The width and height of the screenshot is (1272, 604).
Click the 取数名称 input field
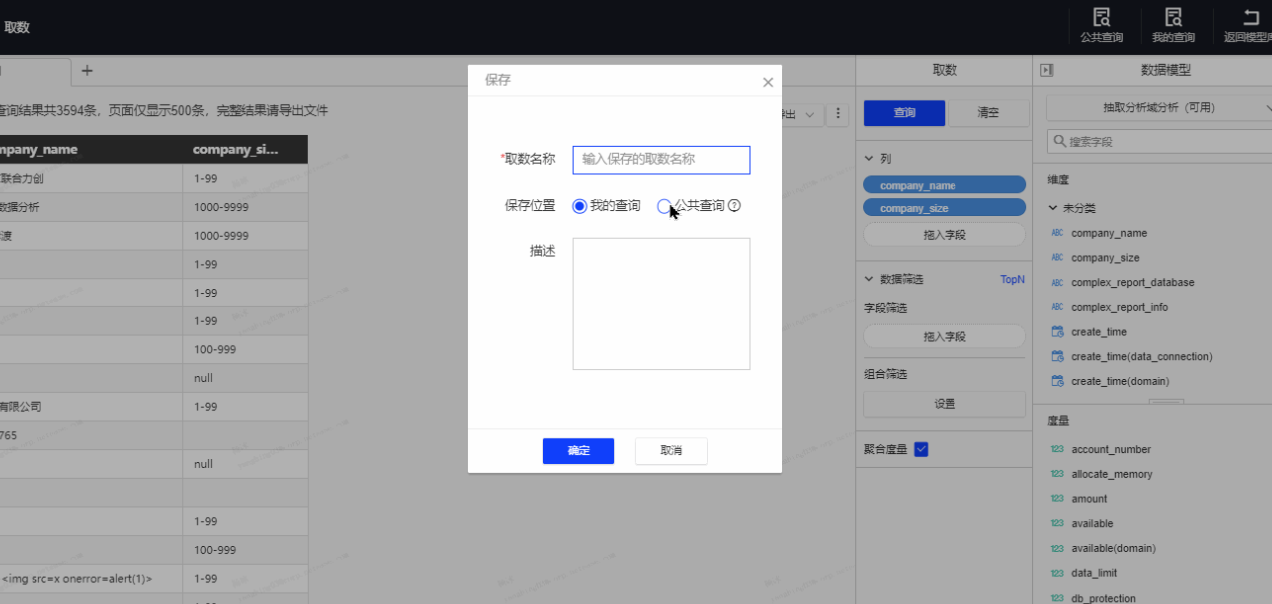[661, 159]
